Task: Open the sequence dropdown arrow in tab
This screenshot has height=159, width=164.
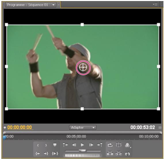Action: (53, 5)
